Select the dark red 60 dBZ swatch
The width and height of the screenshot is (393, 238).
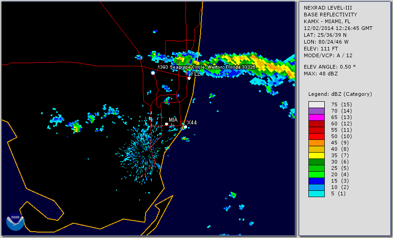point(317,124)
